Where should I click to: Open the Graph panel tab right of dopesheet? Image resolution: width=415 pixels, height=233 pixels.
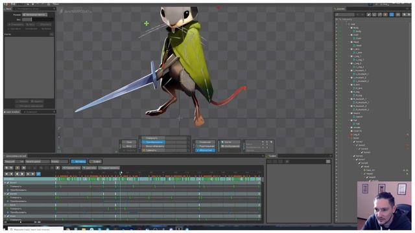(272, 156)
